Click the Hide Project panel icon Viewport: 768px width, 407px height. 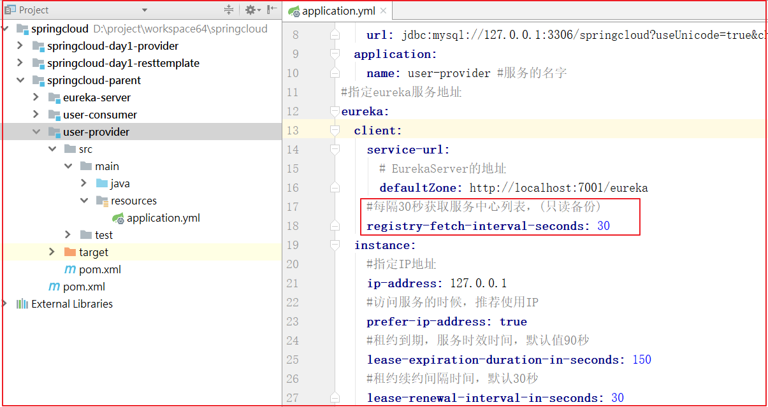272,10
